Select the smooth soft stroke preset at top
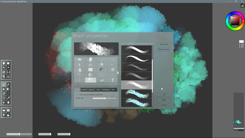The image size is (245, 138). pyautogui.click(x=137, y=50)
